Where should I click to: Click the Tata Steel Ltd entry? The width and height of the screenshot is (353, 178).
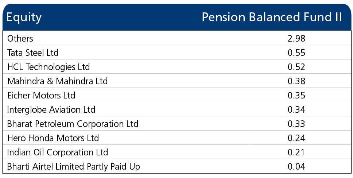tap(33, 53)
